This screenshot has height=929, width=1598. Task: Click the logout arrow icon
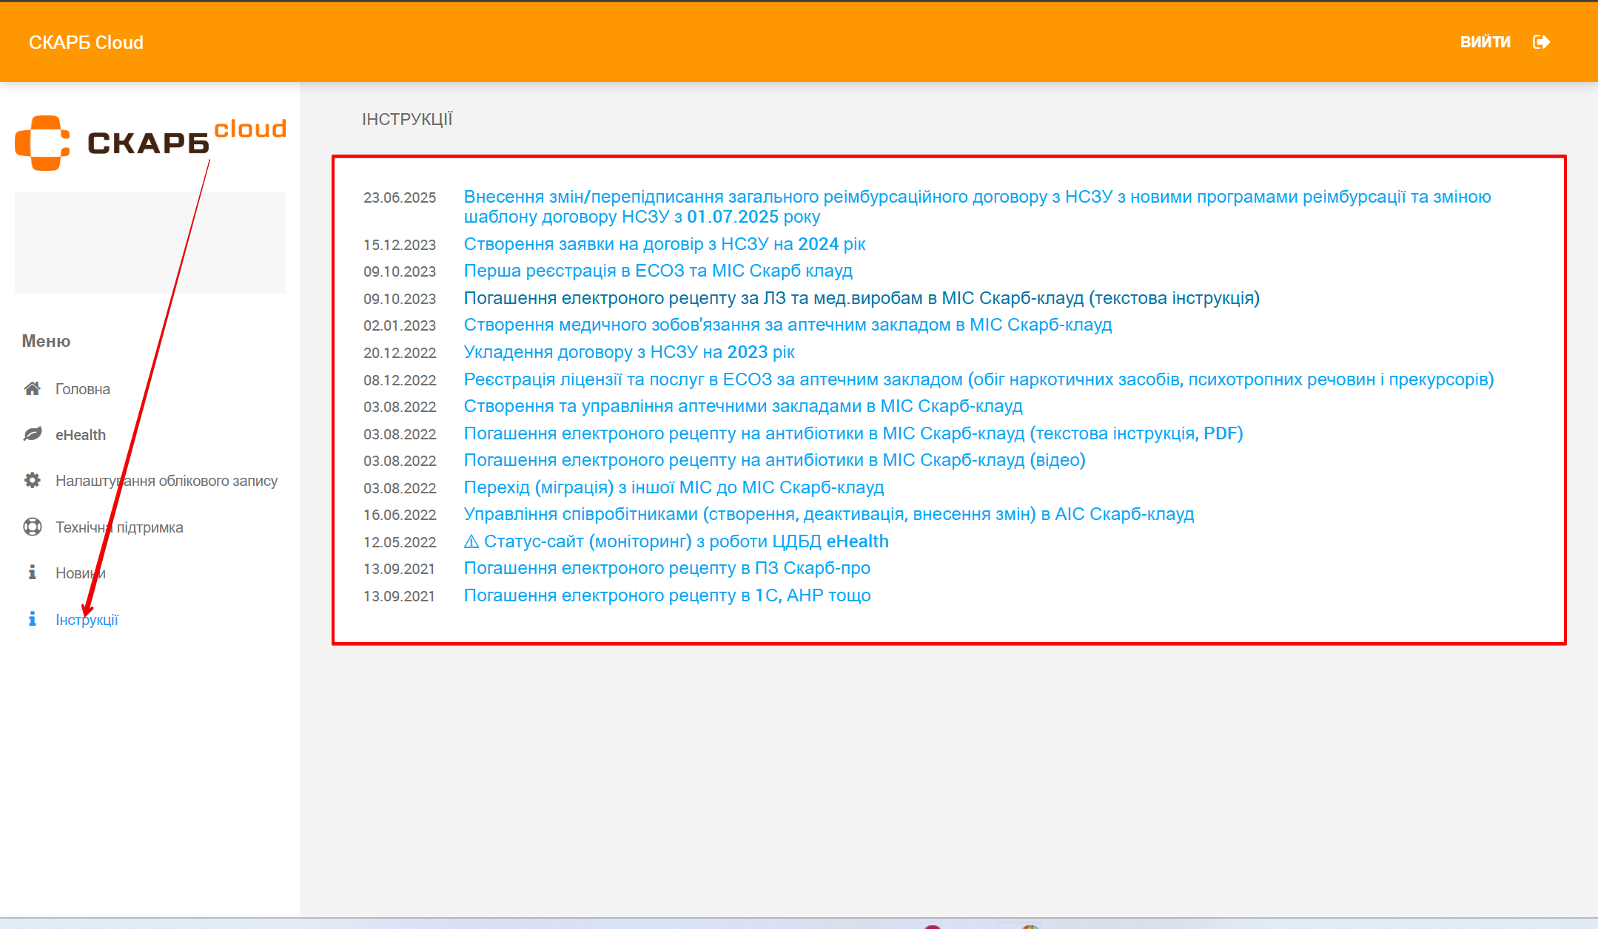click(1541, 42)
